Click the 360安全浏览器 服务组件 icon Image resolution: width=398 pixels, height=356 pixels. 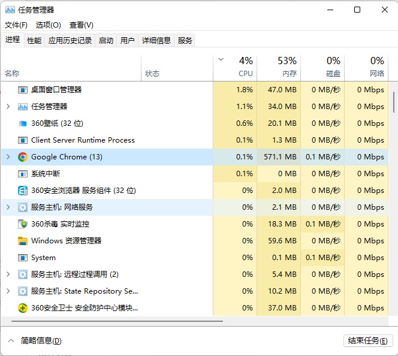(23, 191)
